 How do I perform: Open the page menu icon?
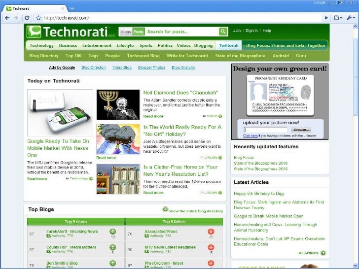[x=338, y=18]
